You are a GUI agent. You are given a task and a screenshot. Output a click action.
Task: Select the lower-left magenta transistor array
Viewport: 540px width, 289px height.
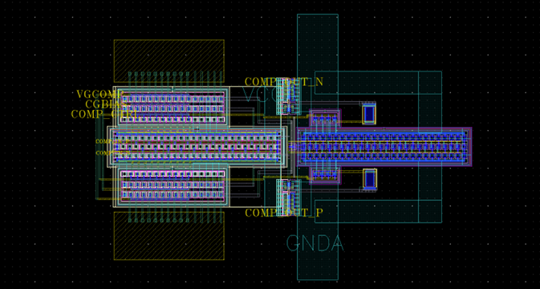(173, 186)
